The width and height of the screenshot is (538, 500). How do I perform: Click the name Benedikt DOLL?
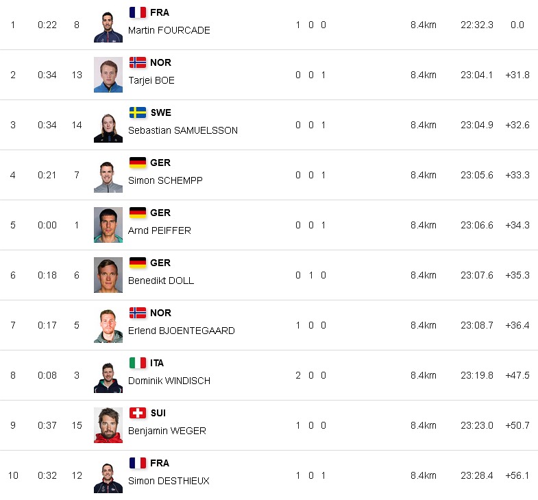(x=161, y=281)
